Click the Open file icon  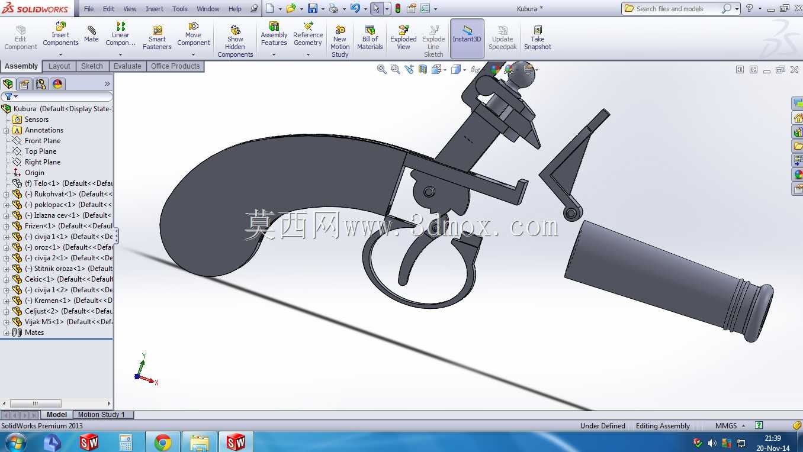291,8
